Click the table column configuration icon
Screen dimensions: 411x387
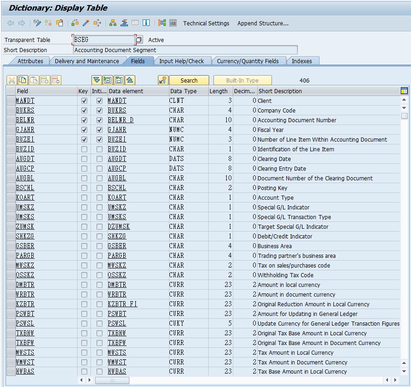tap(404, 91)
